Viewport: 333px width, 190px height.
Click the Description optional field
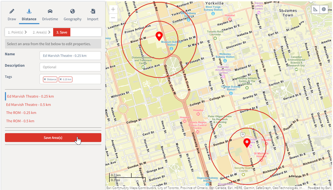tap(70, 67)
